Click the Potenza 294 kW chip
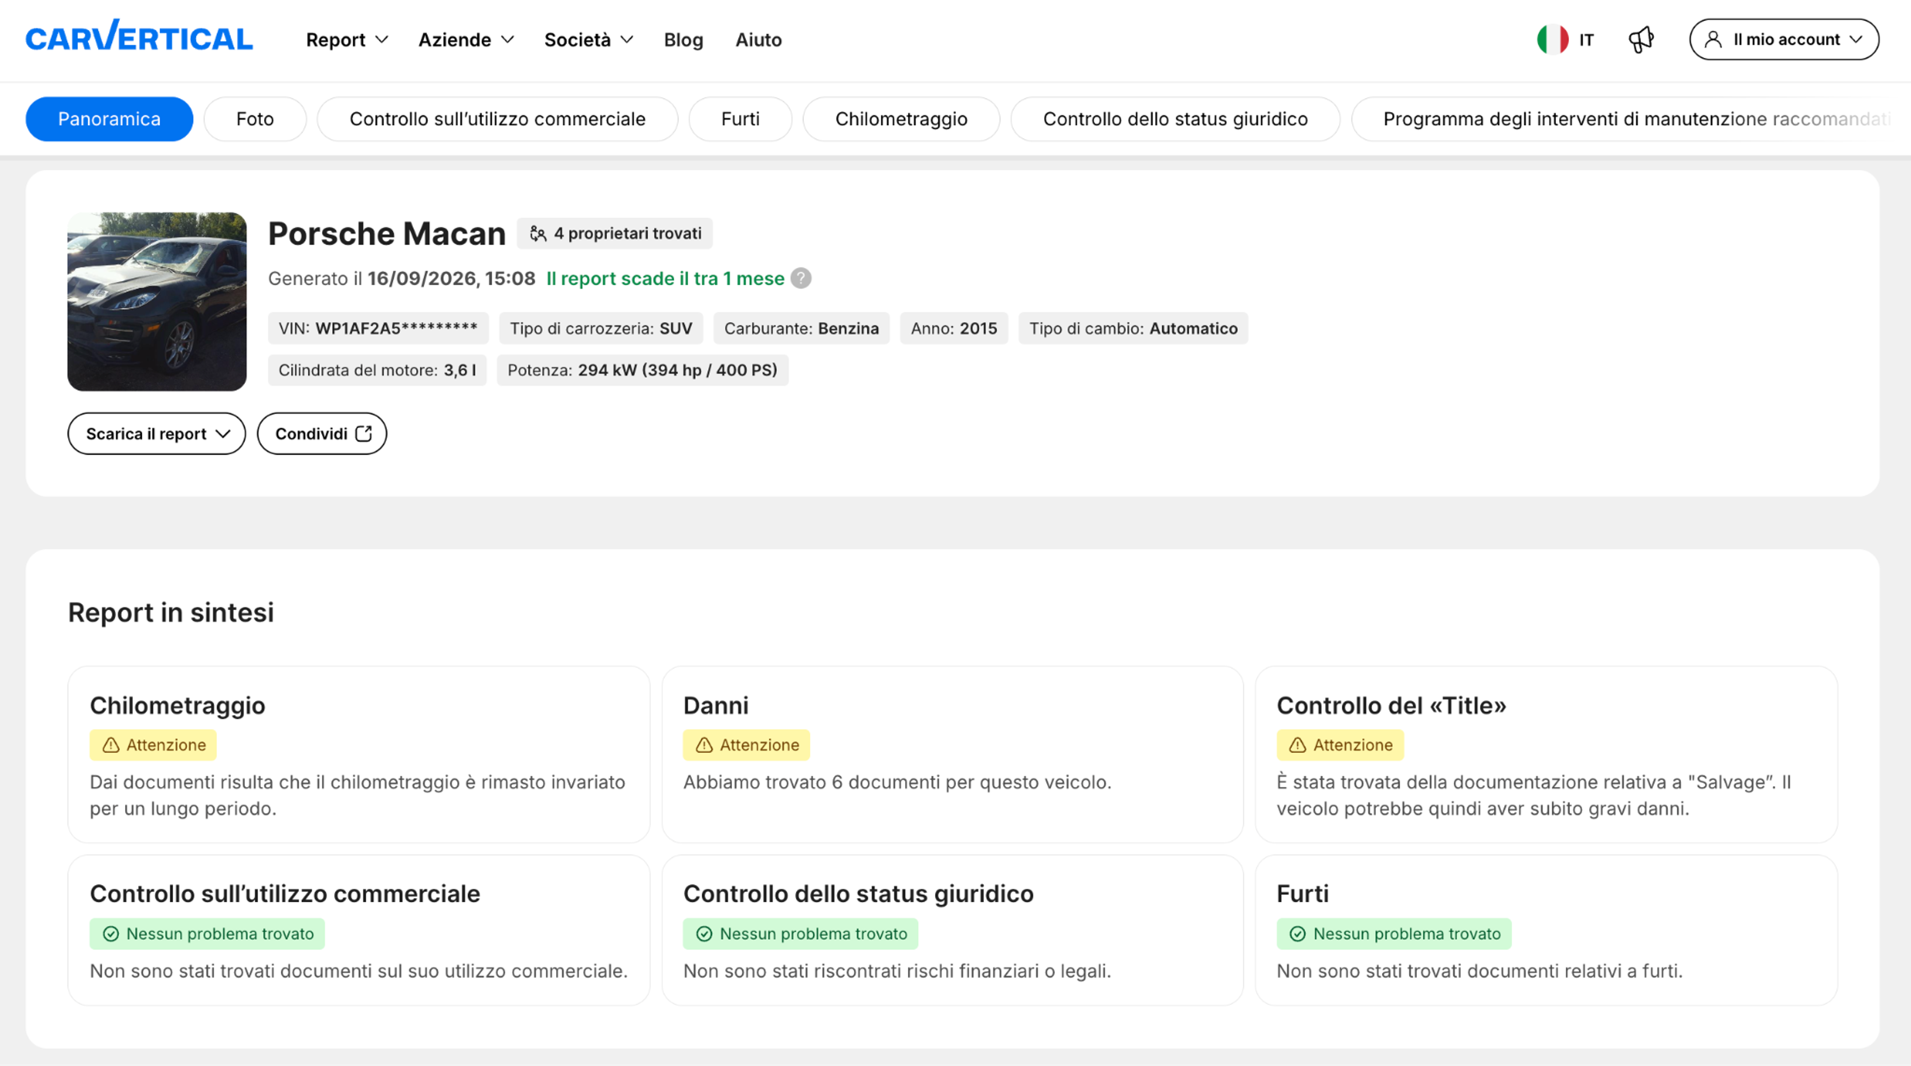Viewport: 1911px width, 1066px height. [x=642, y=369]
